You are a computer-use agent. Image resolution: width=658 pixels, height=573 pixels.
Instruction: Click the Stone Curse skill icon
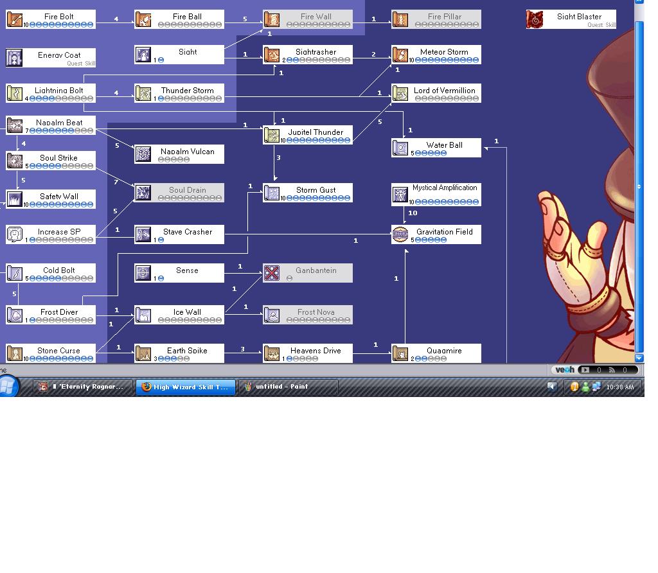point(15,353)
